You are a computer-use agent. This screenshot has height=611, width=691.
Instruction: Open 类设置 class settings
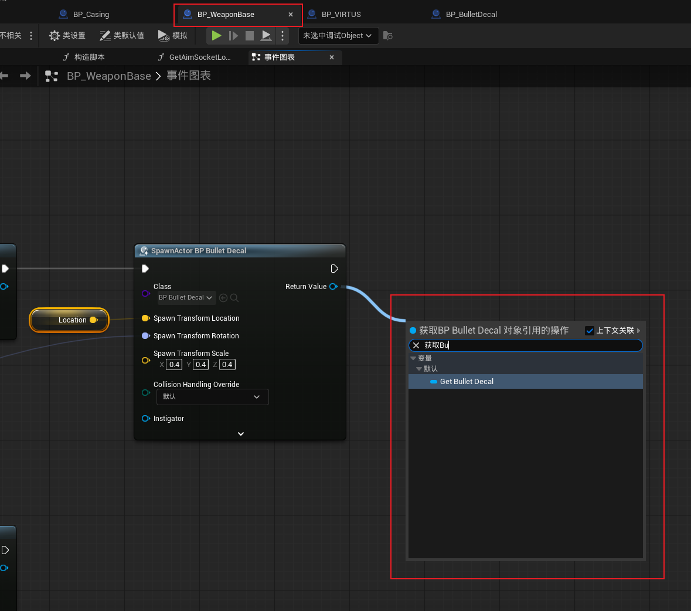pyautogui.click(x=67, y=35)
